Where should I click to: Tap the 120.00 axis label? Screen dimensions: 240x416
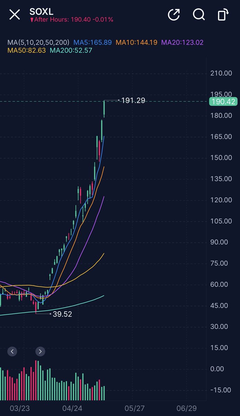[221, 200]
